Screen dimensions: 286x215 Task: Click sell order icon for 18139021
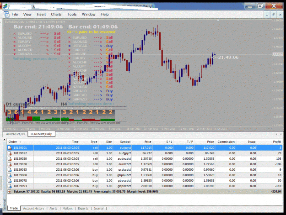click(10, 148)
